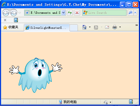The width and height of the screenshot is (140, 106).
Task: Close the toolbar with the gray X
Action: pos(5,20)
